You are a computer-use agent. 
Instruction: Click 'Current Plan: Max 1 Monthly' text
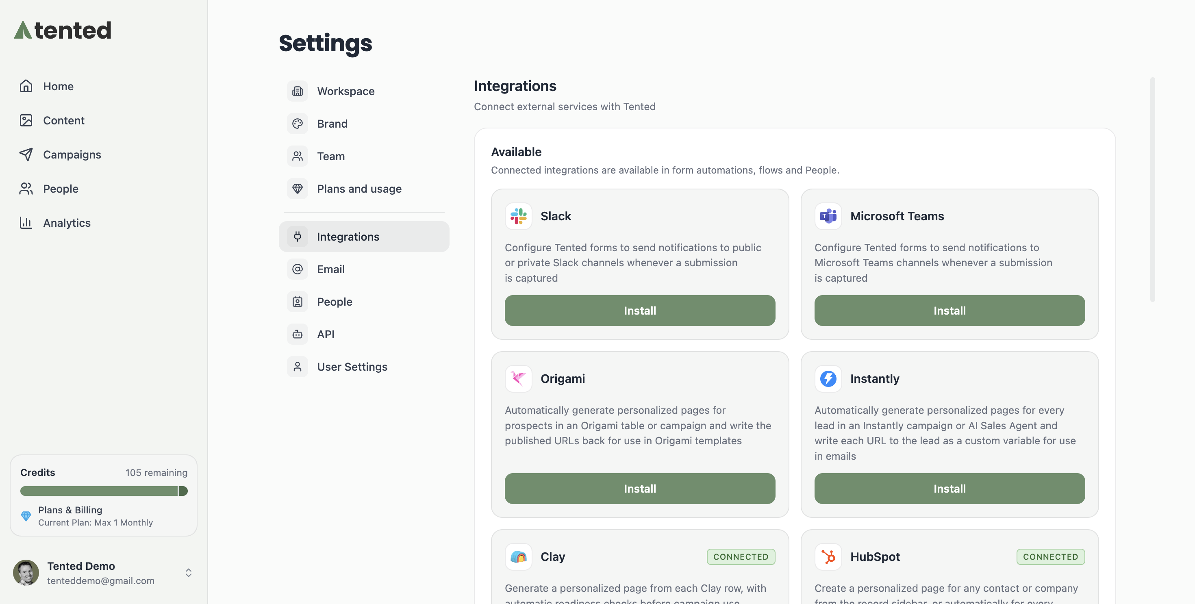point(96,522)
